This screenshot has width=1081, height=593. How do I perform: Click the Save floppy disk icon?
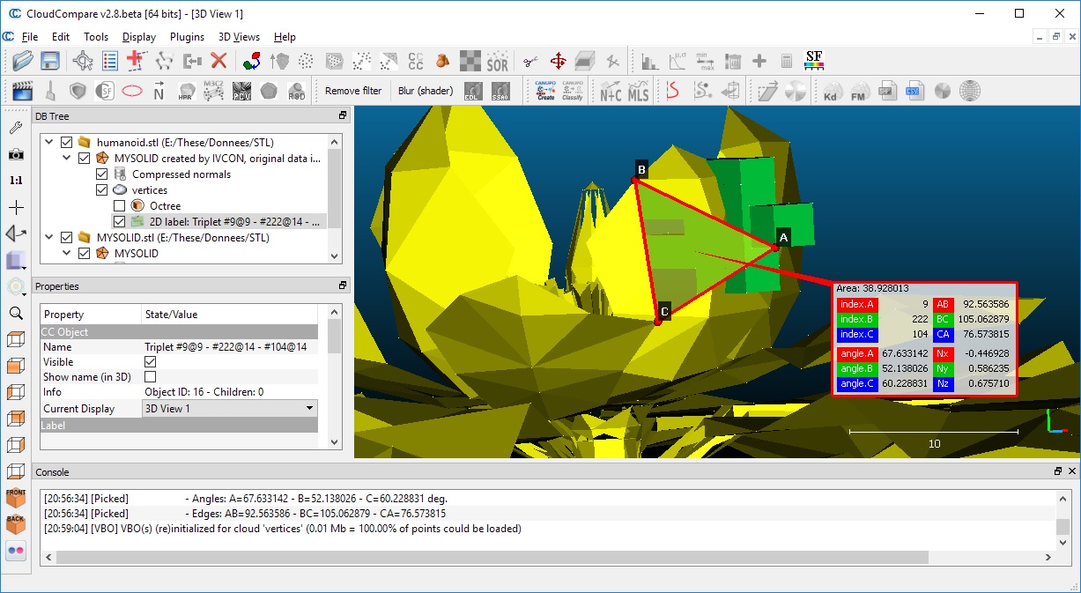pos(50,61)
